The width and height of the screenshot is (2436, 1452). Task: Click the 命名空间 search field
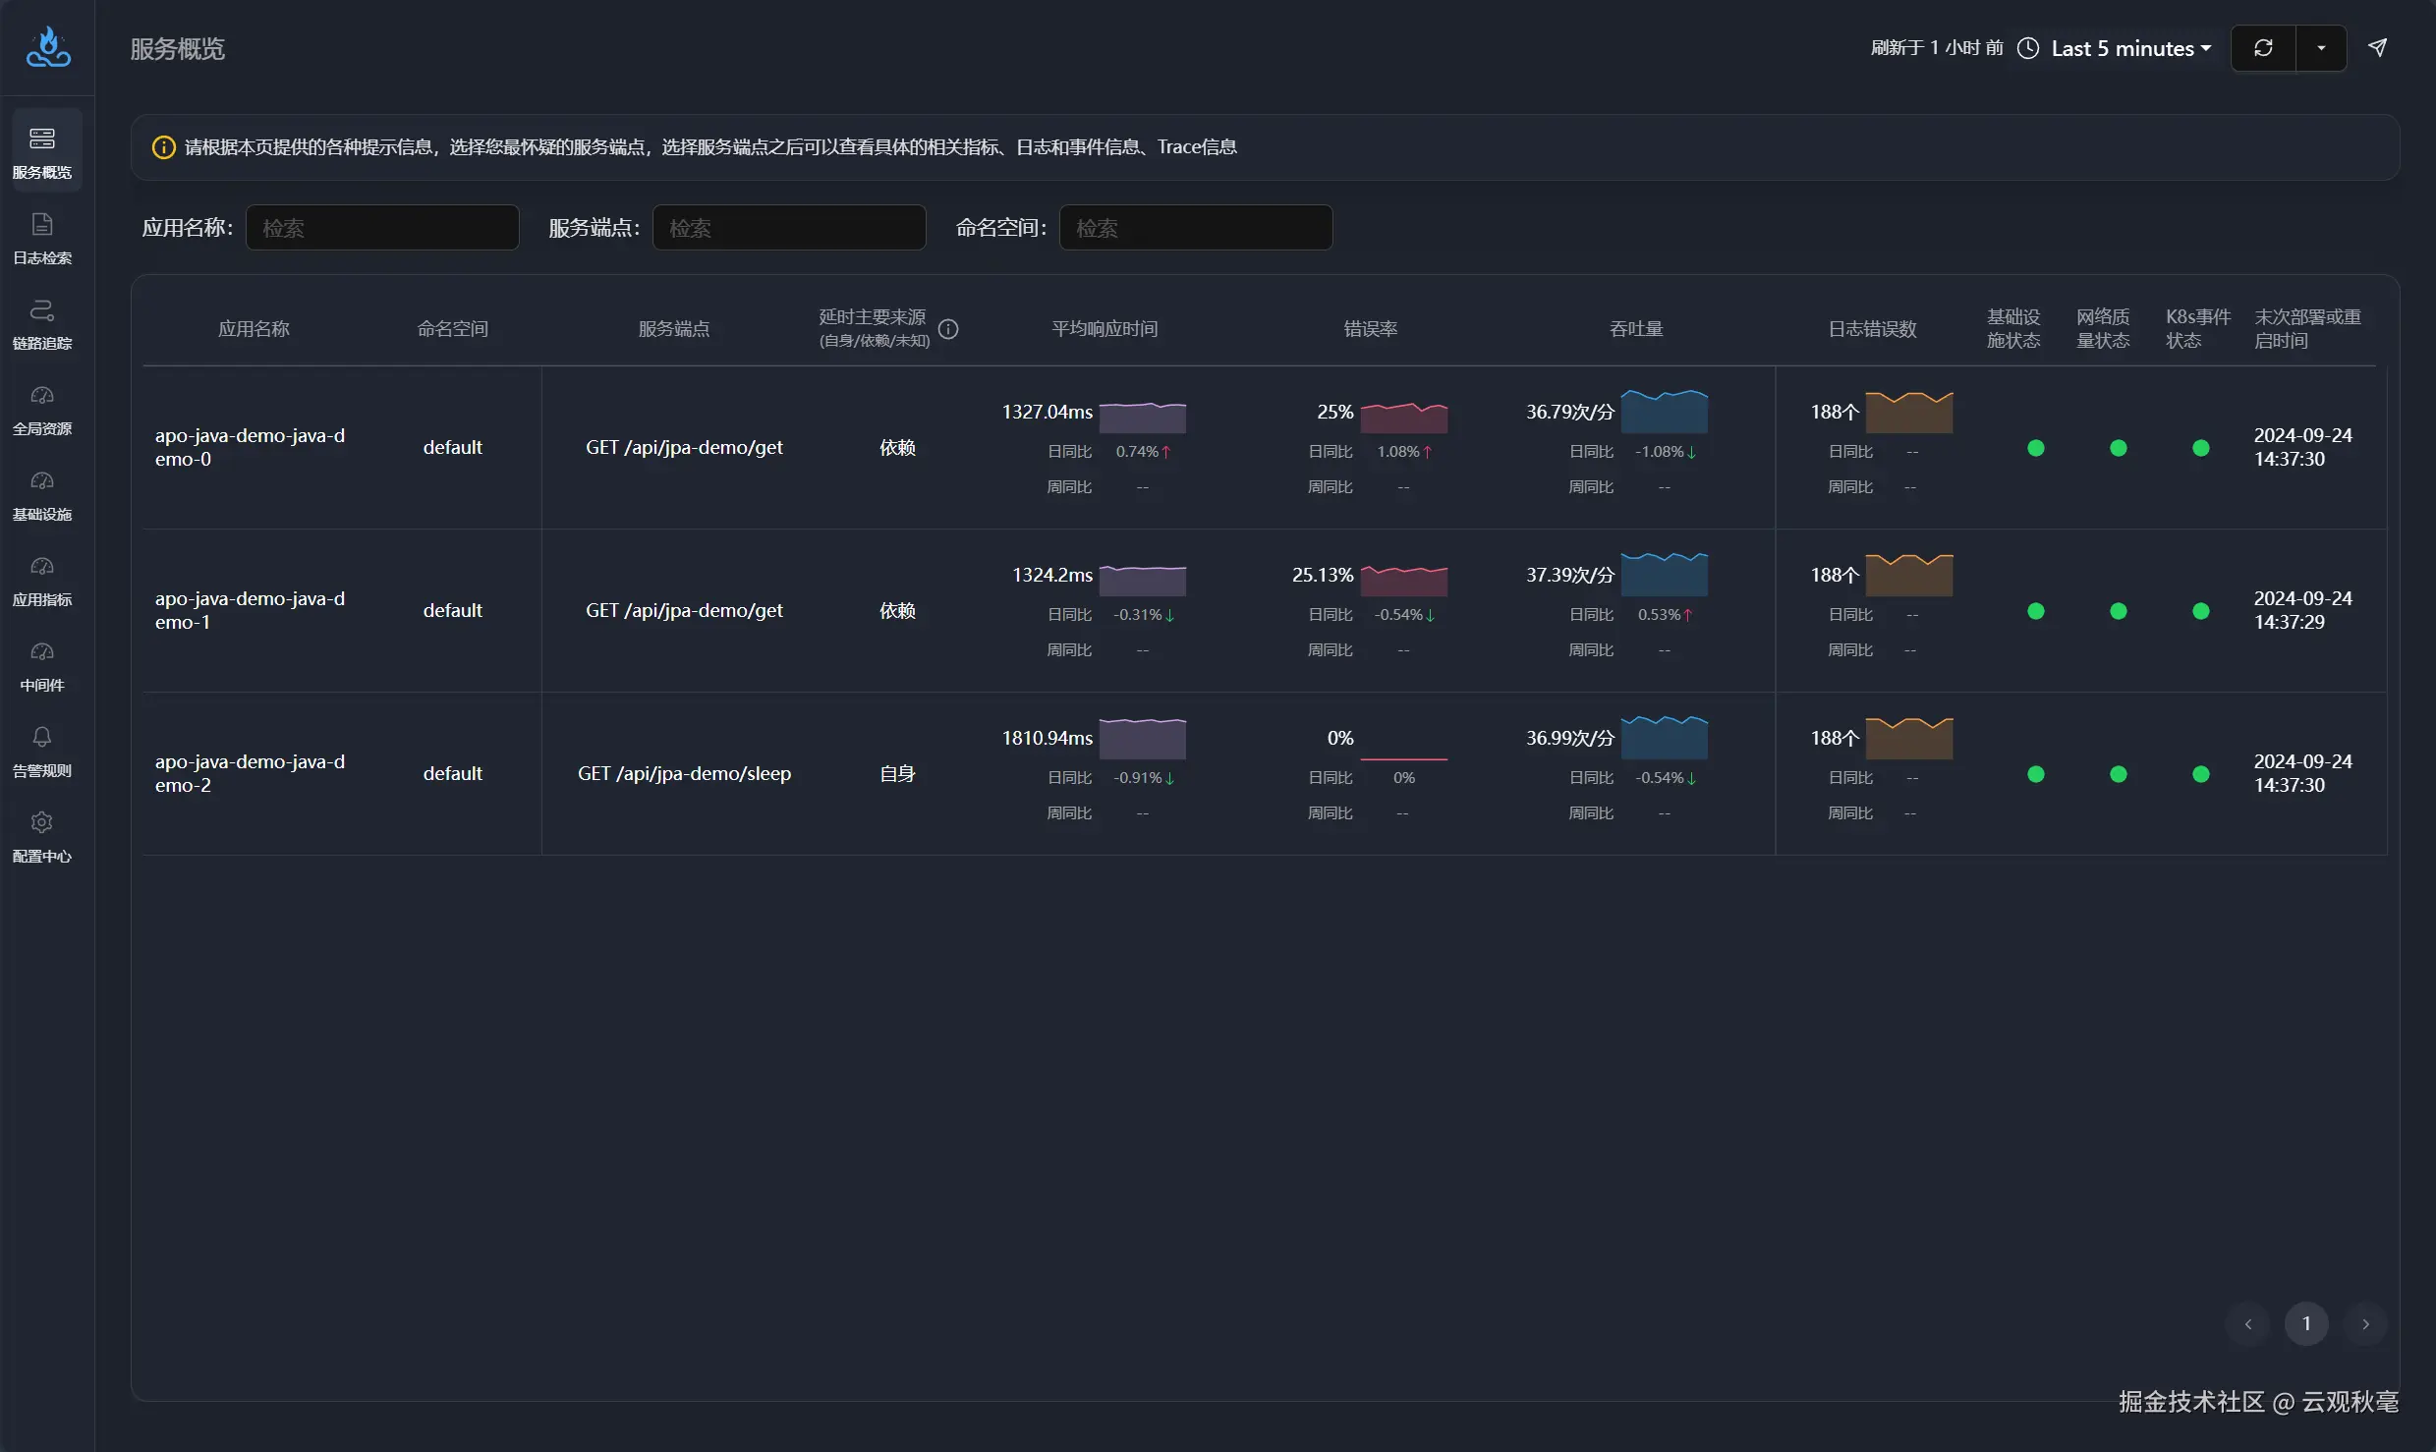(1195, 228)
